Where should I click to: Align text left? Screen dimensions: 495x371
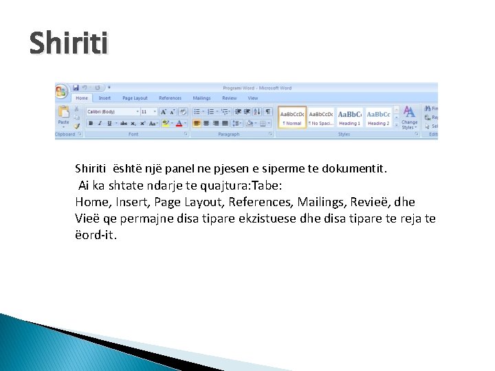point(197,124)
